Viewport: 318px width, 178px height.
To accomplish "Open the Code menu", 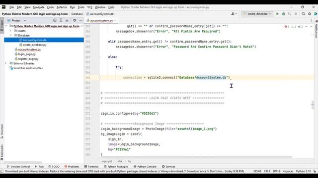I will pyautogui.click(x=50, y=7).
